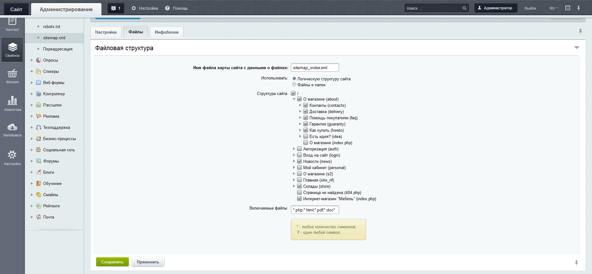Open the Сервисы section icon
592x274 pixels.
click(12, 47)
